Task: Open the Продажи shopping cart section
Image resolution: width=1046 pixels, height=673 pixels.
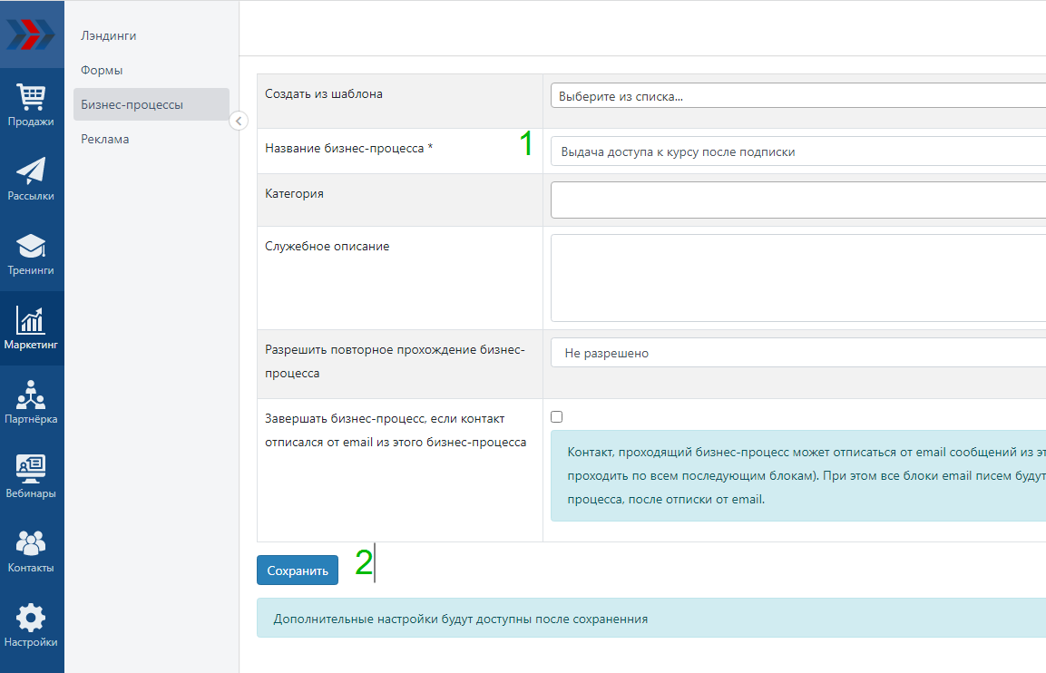Action: [32, 105]
